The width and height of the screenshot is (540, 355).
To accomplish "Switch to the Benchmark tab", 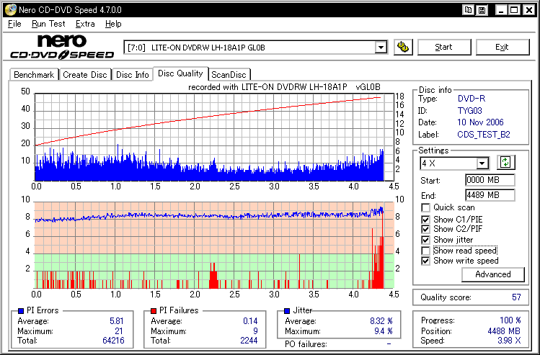I will (x=34, y=75).
